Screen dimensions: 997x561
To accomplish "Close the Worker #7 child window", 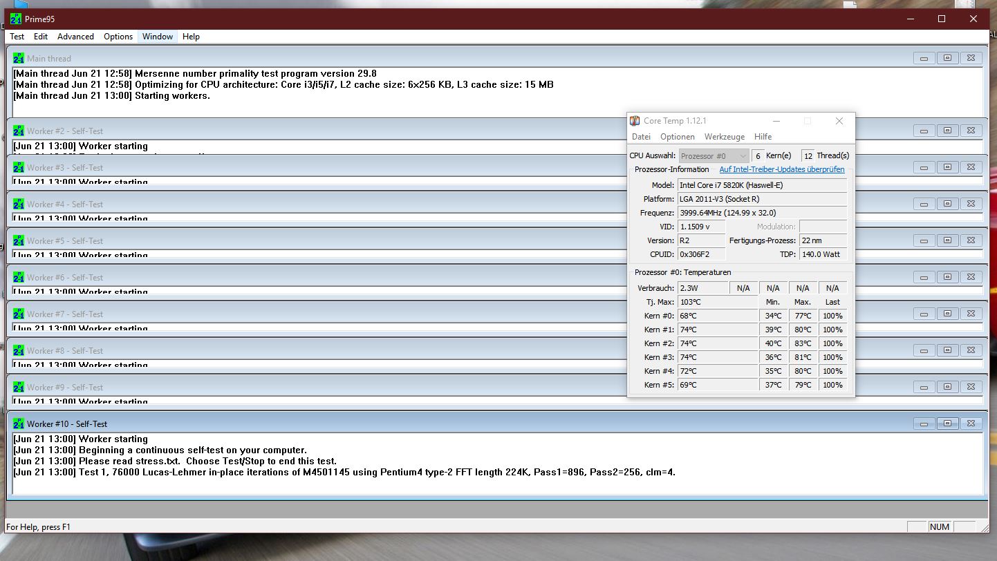I will [x=971, y=314].
